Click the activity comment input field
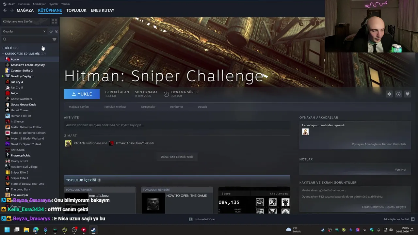The width and height of the screenshot is (418, 235). coord(177,125)
